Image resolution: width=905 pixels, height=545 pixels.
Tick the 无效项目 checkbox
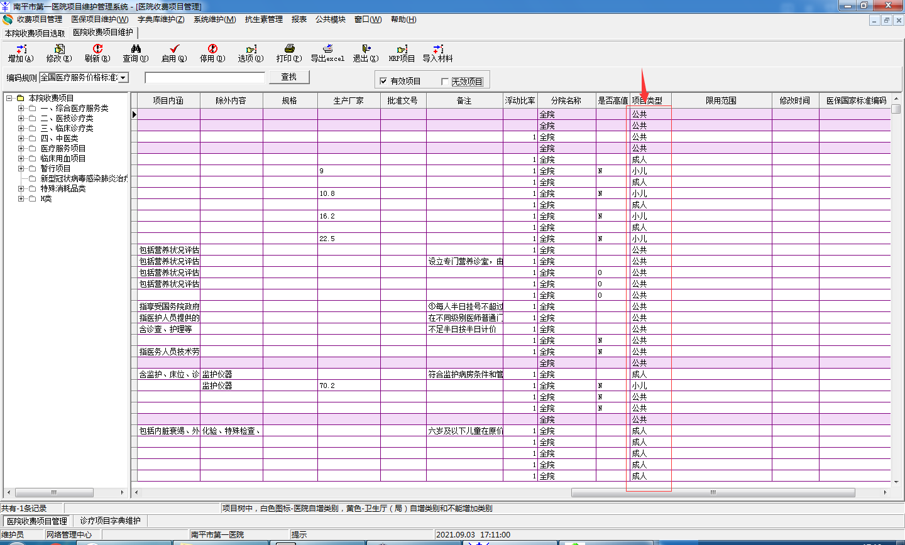[445, 82]
